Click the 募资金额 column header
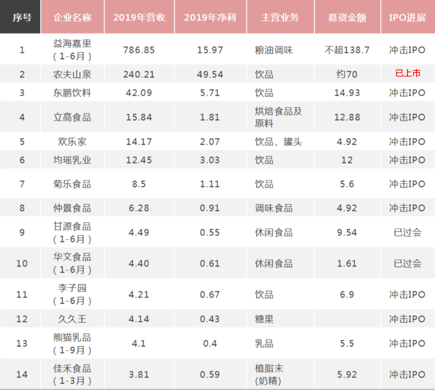 coord(347,17)
